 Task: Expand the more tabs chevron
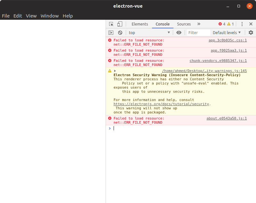point(199,24)
